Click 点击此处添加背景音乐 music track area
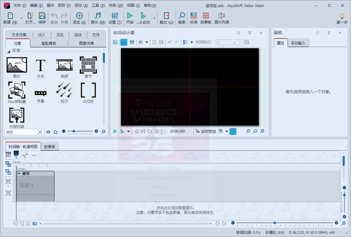 coord(176,210)
